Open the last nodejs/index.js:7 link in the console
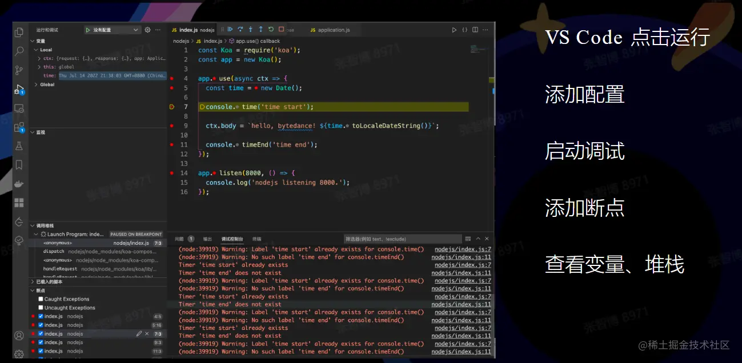Image resolution: width=742 pixels, height=363 pixels. [x=463, y=344]
